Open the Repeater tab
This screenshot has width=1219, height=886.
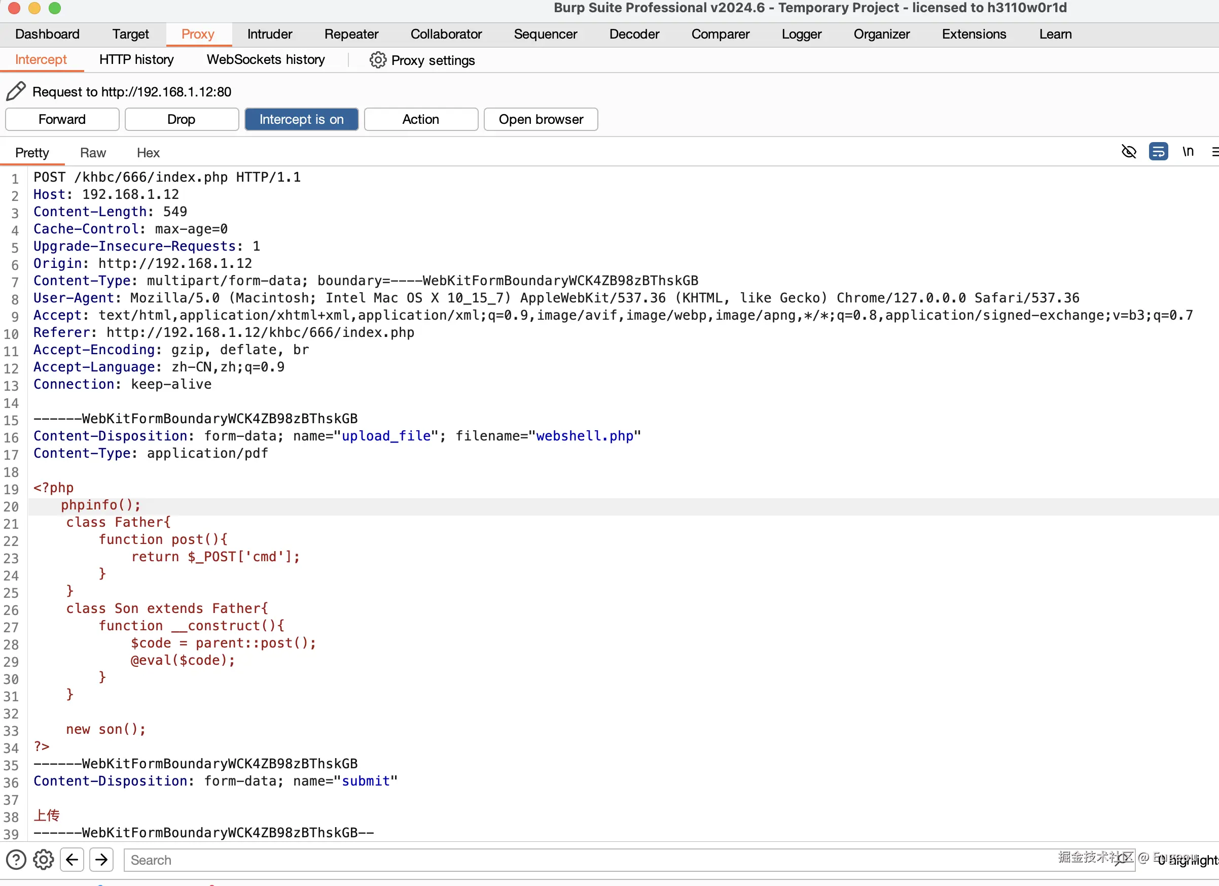tap(351, 35)
